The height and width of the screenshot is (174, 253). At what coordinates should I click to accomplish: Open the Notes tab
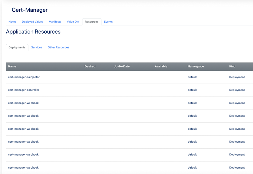pyautogui.click(x=12, y=22)
